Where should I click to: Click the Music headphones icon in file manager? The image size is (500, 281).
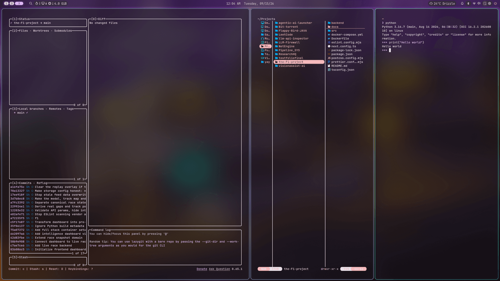click(x=262, y=38)
